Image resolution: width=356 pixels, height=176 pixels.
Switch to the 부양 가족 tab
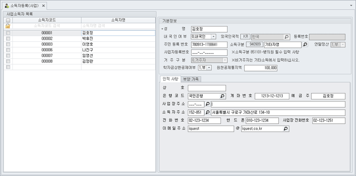[x=191, y=79]
